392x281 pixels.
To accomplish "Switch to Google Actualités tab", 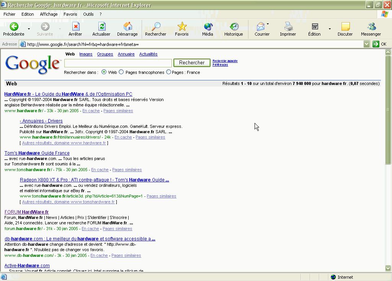I will tap(148, 54).
